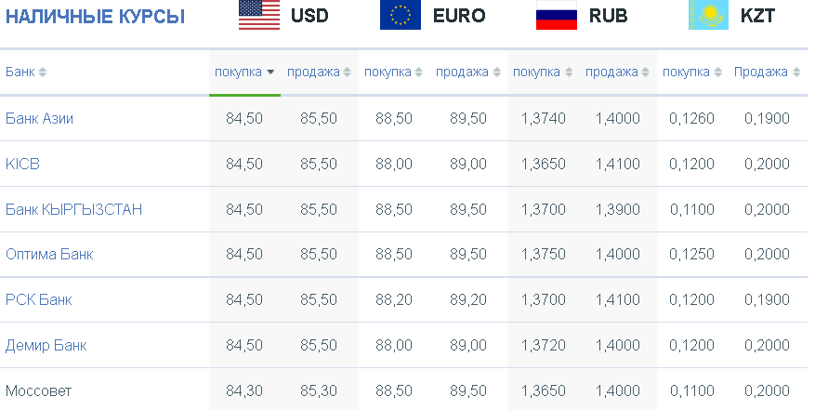The width and height of the screenshot is (815, 410).
Task: Open the РСК Банк link
Action: click(38, 299)
